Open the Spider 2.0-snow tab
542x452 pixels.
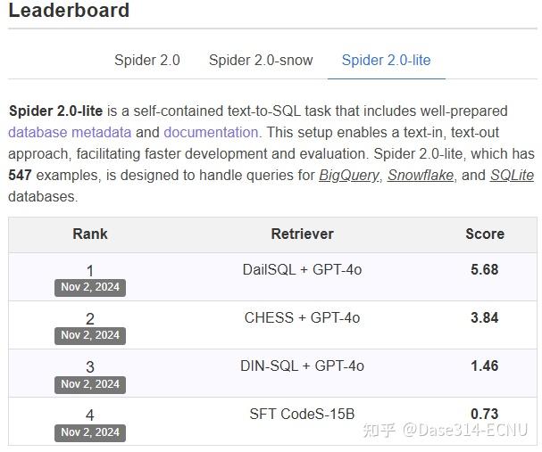(261, 61)
